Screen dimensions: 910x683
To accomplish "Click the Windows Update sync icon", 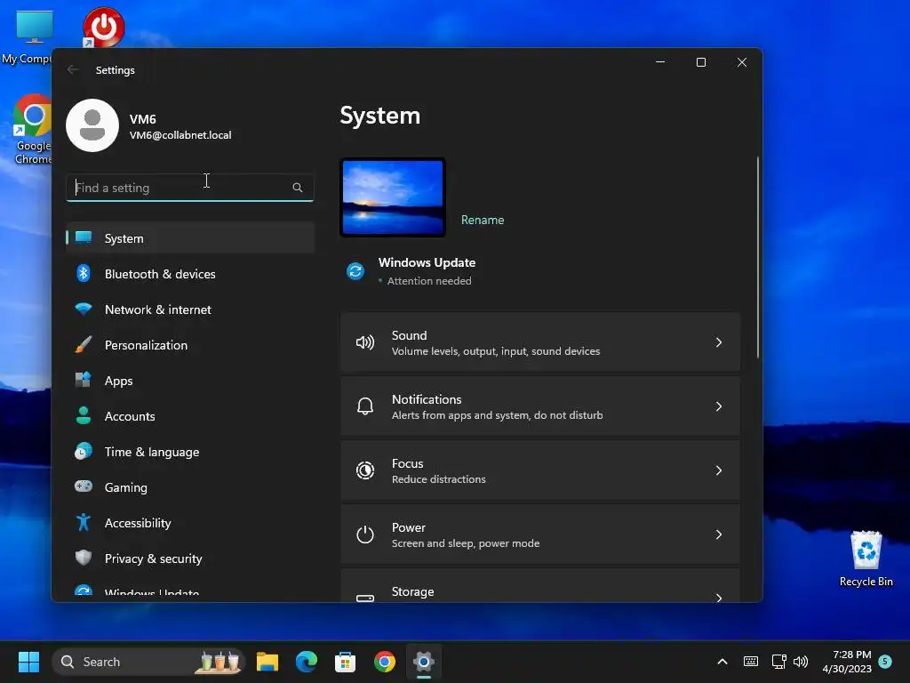I will (x=355, y=271).
